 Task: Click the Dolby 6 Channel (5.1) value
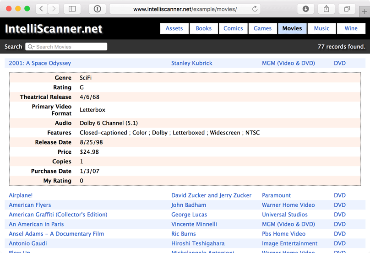109,123
